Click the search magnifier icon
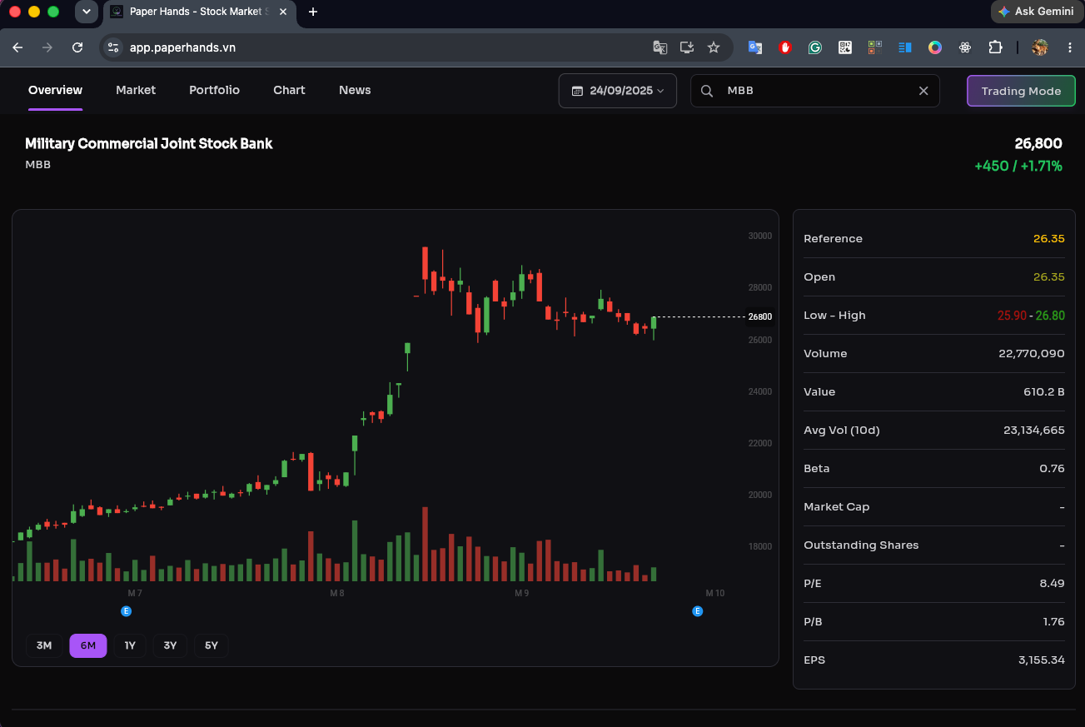This screenshot has width=1085, height=727. (x=707, y=91)
